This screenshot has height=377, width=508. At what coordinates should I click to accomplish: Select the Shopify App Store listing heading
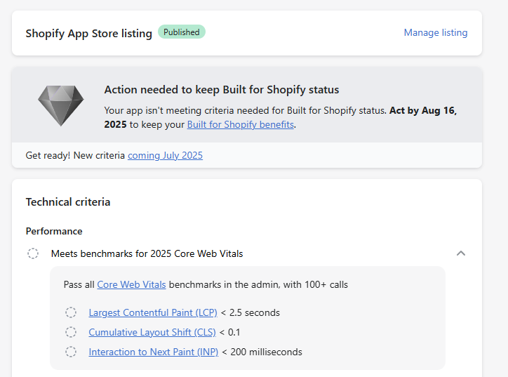(89, 34)
